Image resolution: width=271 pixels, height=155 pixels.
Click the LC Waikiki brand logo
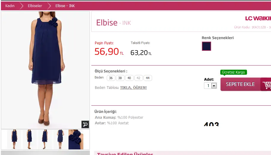tap(258, 18)
